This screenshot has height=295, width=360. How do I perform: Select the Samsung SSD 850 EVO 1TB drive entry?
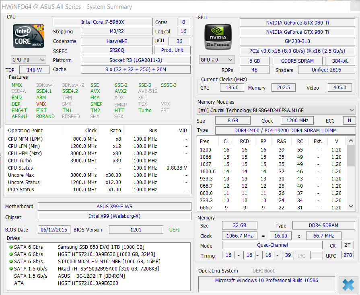point(99,247)
